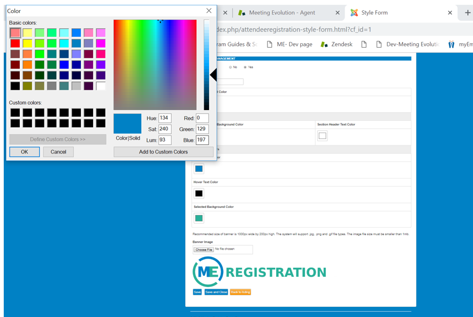The width and height of the screenshot is (473, 317).
Task: Click the Back to listing button
Action: 240,292
